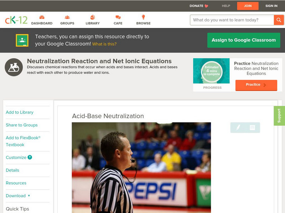Screen dimensions: 285x213
Task: Click DASHBOARD in the navigation menu
Action: (42, 23)
